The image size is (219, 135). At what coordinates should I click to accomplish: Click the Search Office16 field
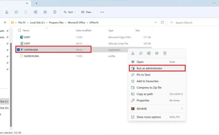(x=194, y=23)
